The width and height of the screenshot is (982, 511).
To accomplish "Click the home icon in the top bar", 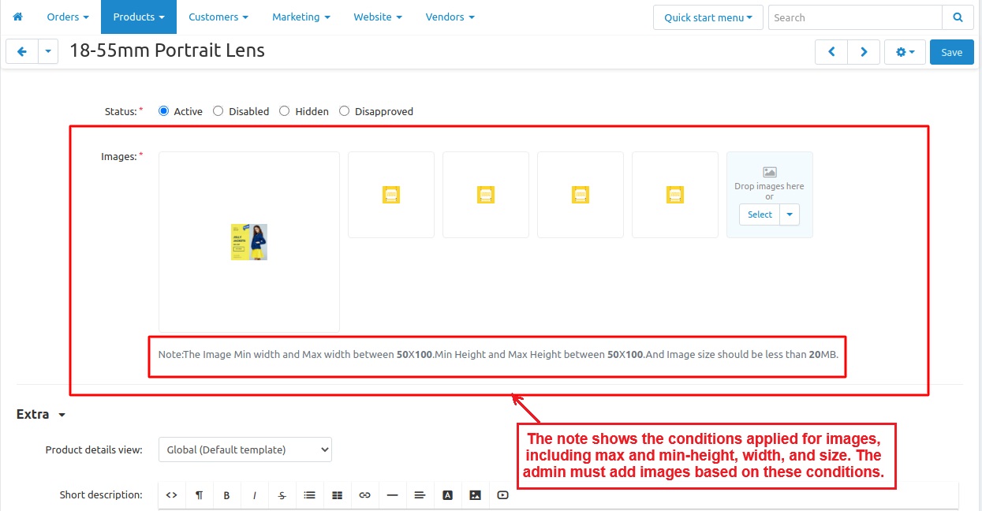I will coord(18,17).
